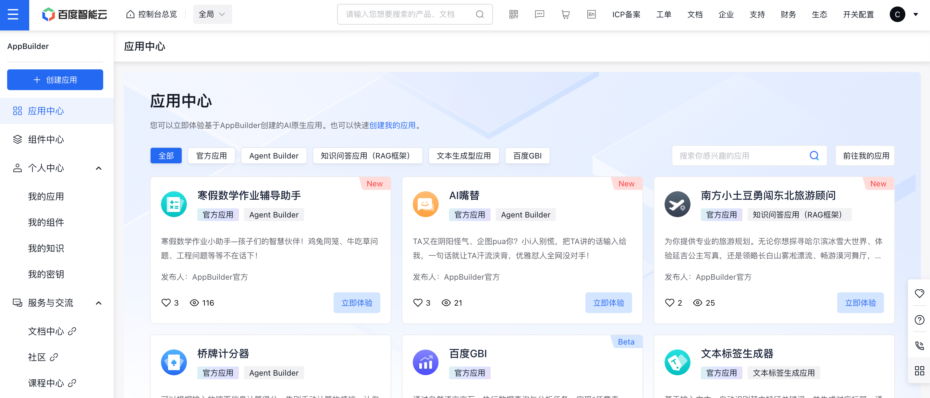This screenshot has width=930, height=398.
Task: Open 我的组件 in the sidebar
Action: coord(46,222)
